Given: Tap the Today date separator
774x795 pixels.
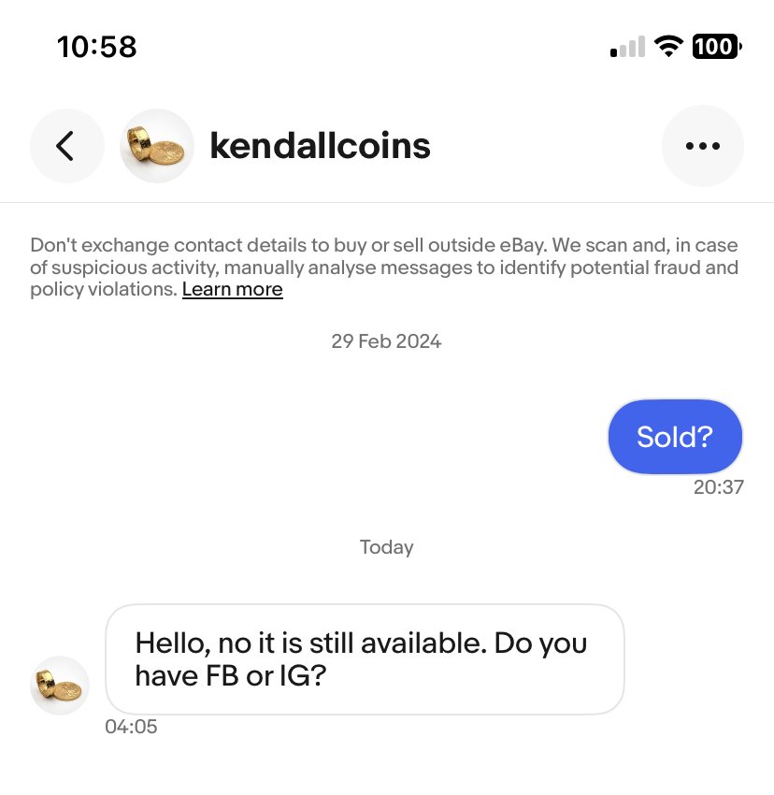Looking at the screenshot, I should point(387,547).
